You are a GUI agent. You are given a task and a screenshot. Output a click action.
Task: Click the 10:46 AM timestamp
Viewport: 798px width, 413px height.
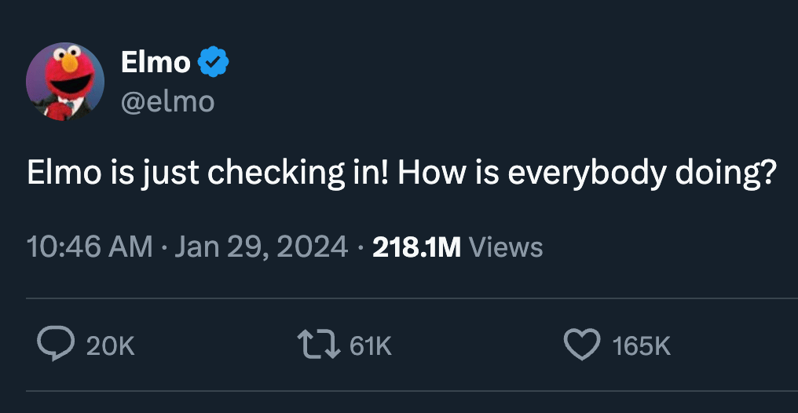click(x=90, y=247)
